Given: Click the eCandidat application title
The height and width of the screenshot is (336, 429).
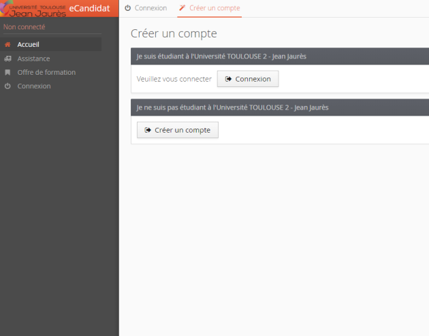Looking at the screenshot, I should click(89, 8).
